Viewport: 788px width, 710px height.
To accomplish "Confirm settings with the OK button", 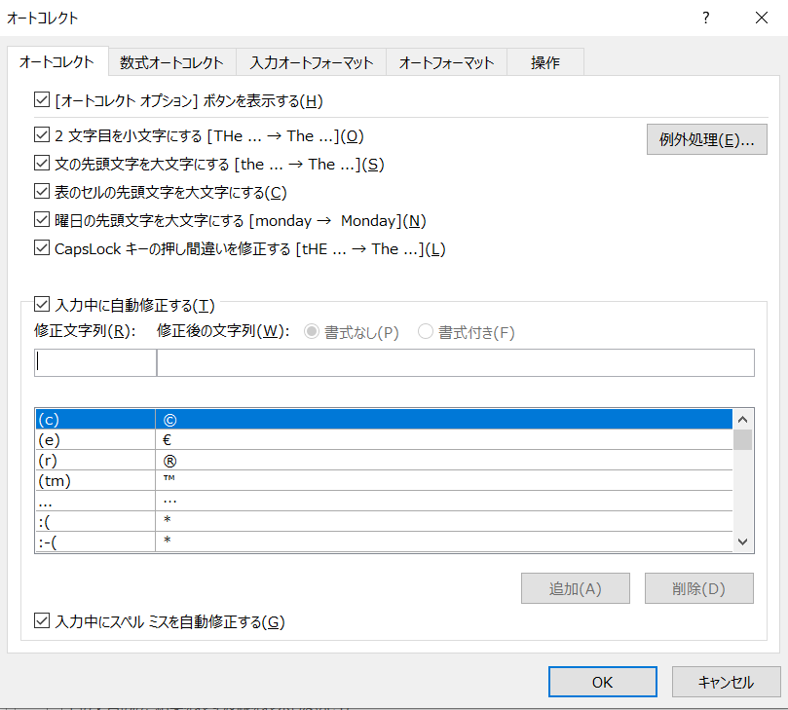I will pos(602,682).
